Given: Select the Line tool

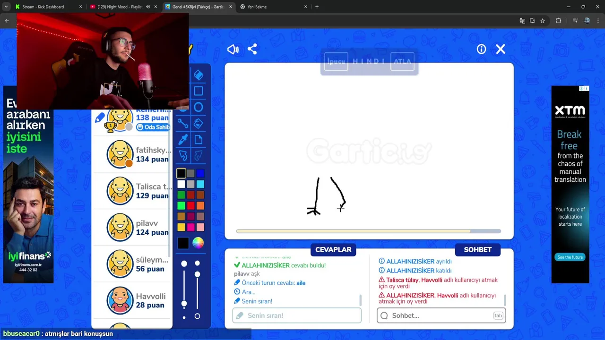Looking at the screenshot, I should coord(183,123).
